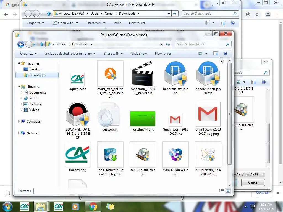Open file type filter dropdown in dialog
The height and width of the screenshot is (212, 283).
point(263,174)
